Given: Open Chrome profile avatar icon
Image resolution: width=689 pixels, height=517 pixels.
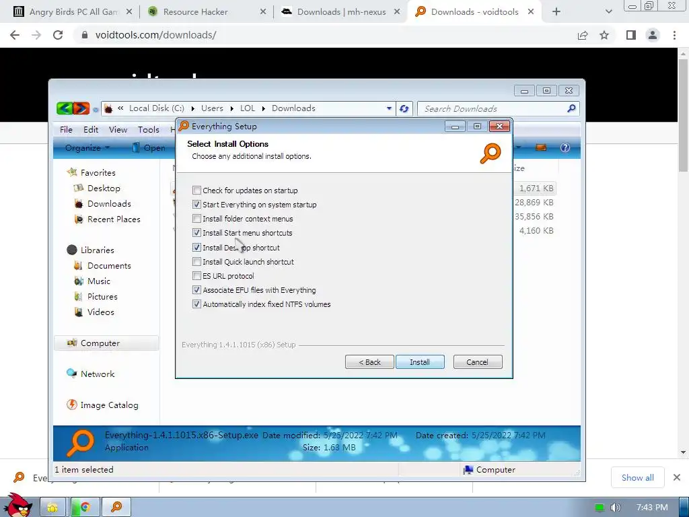Looking at the screenshot, I should coord(653,35).
